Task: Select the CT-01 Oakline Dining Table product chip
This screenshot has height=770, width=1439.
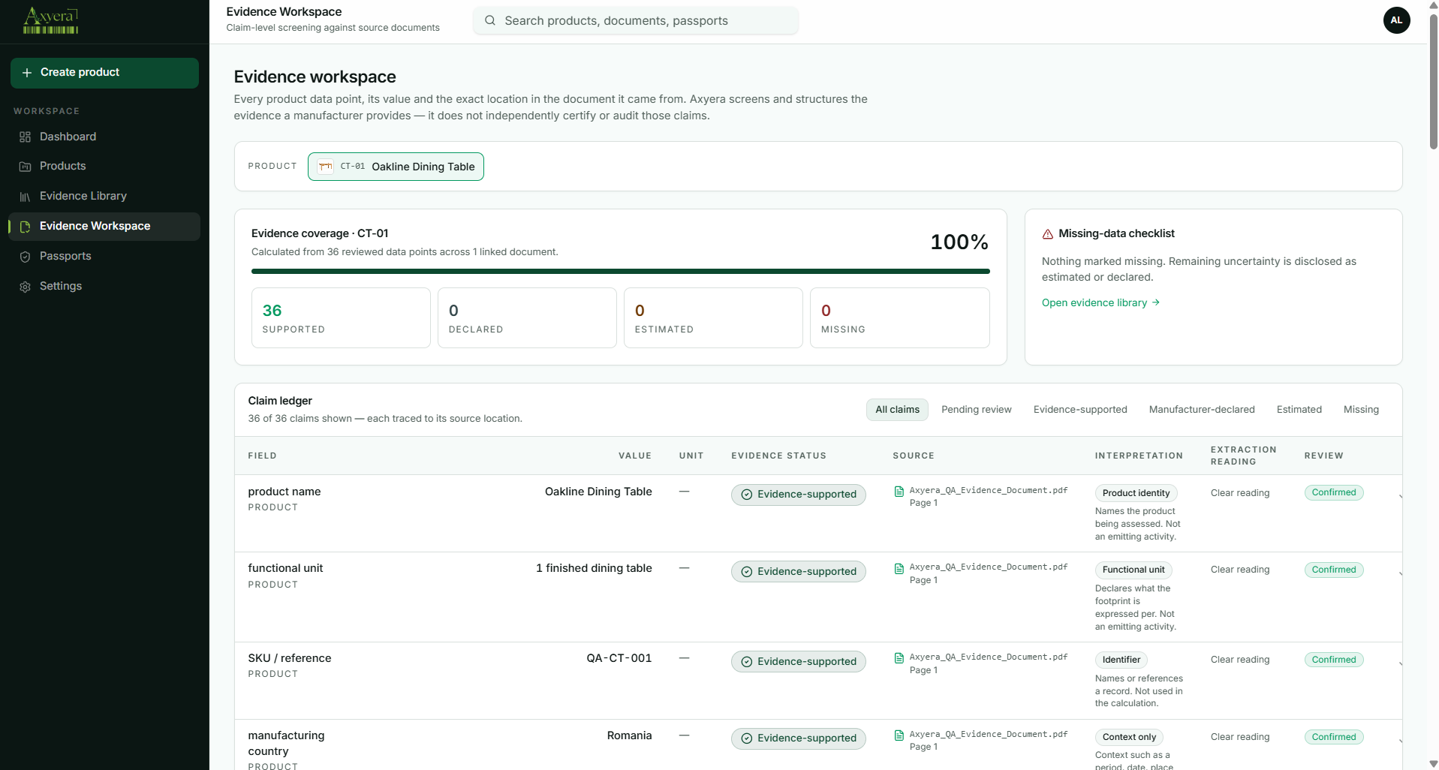Action: (396, 167)
